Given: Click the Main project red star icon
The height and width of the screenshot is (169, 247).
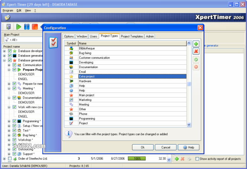Looking at the screenshot, I should [x=71, y=95].
